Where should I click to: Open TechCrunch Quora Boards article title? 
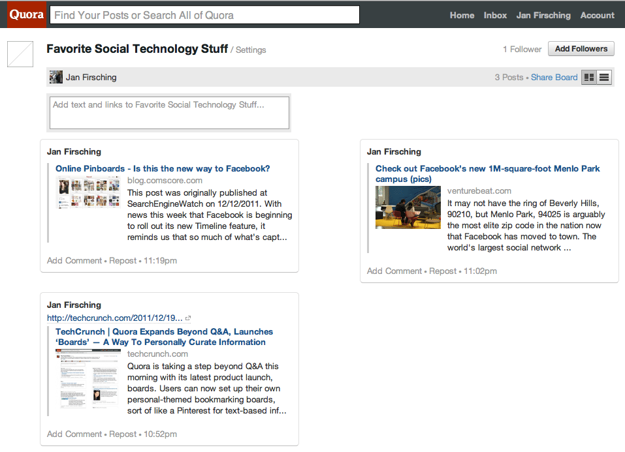click(x=164, y=337)
